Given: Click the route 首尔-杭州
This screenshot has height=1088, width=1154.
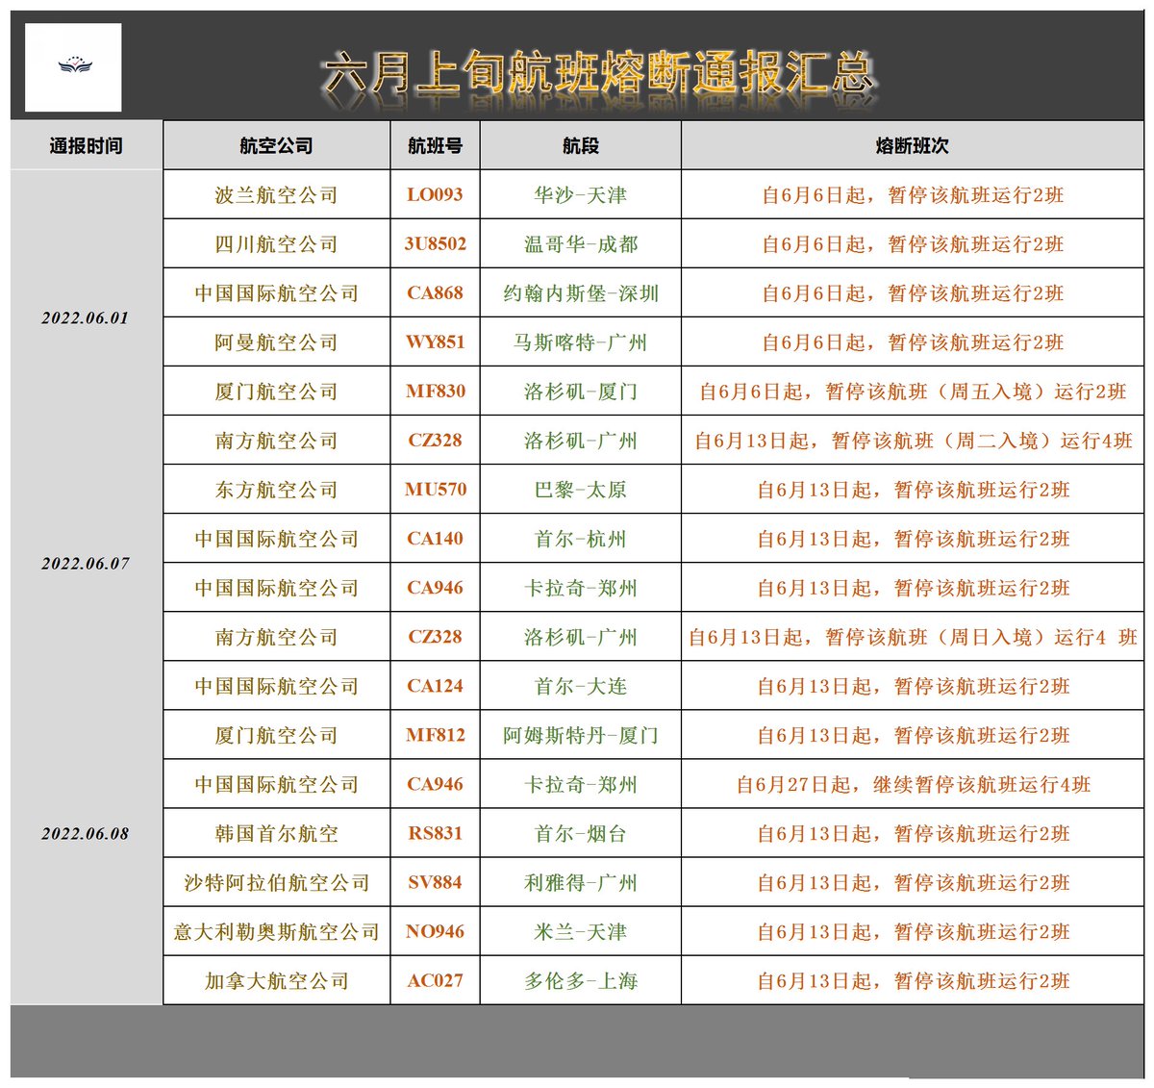Looking at the screenshot, I should point(581,539).
